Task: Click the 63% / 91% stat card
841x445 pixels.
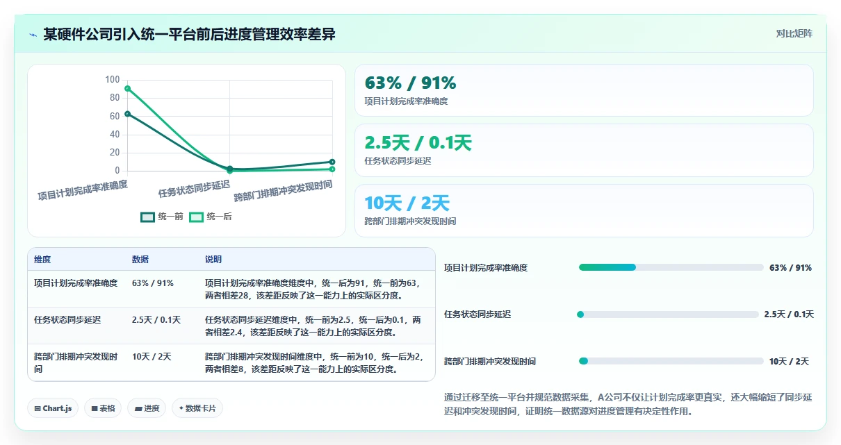Action: [x=584, y=90]
